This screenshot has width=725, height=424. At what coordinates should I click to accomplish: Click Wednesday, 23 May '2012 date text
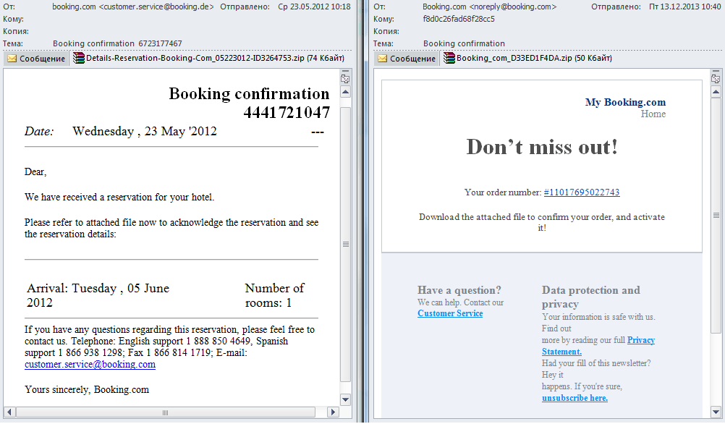144,131
